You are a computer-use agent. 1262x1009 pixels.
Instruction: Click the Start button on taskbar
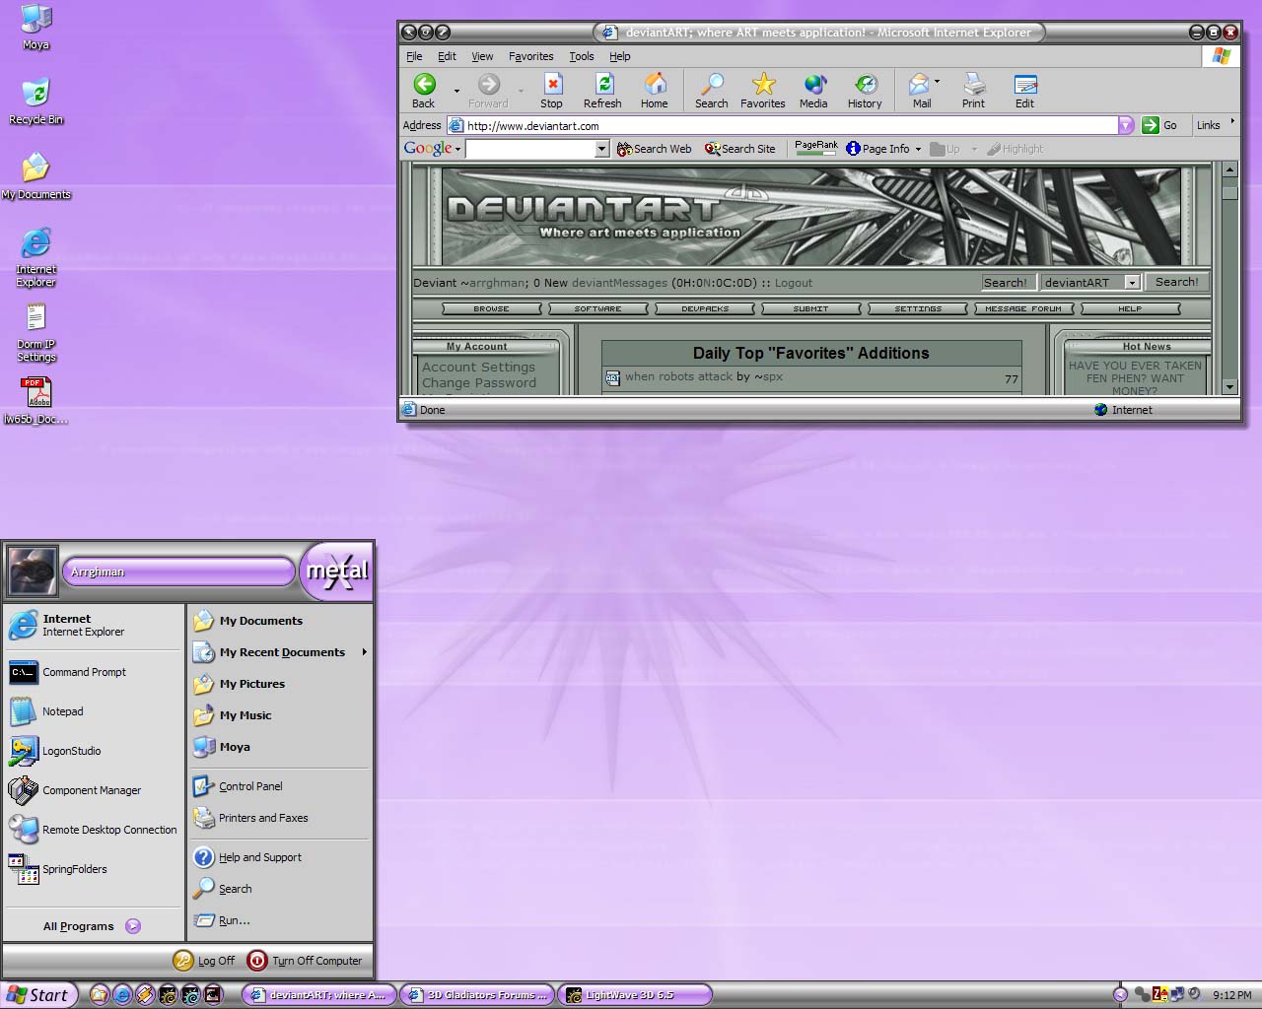(x=37, y=995)
